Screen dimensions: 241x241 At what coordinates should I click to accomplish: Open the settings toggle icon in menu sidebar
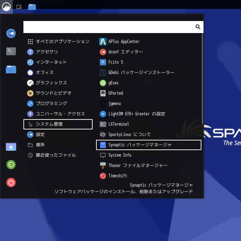pyautogui.click(x=11, y=33)
